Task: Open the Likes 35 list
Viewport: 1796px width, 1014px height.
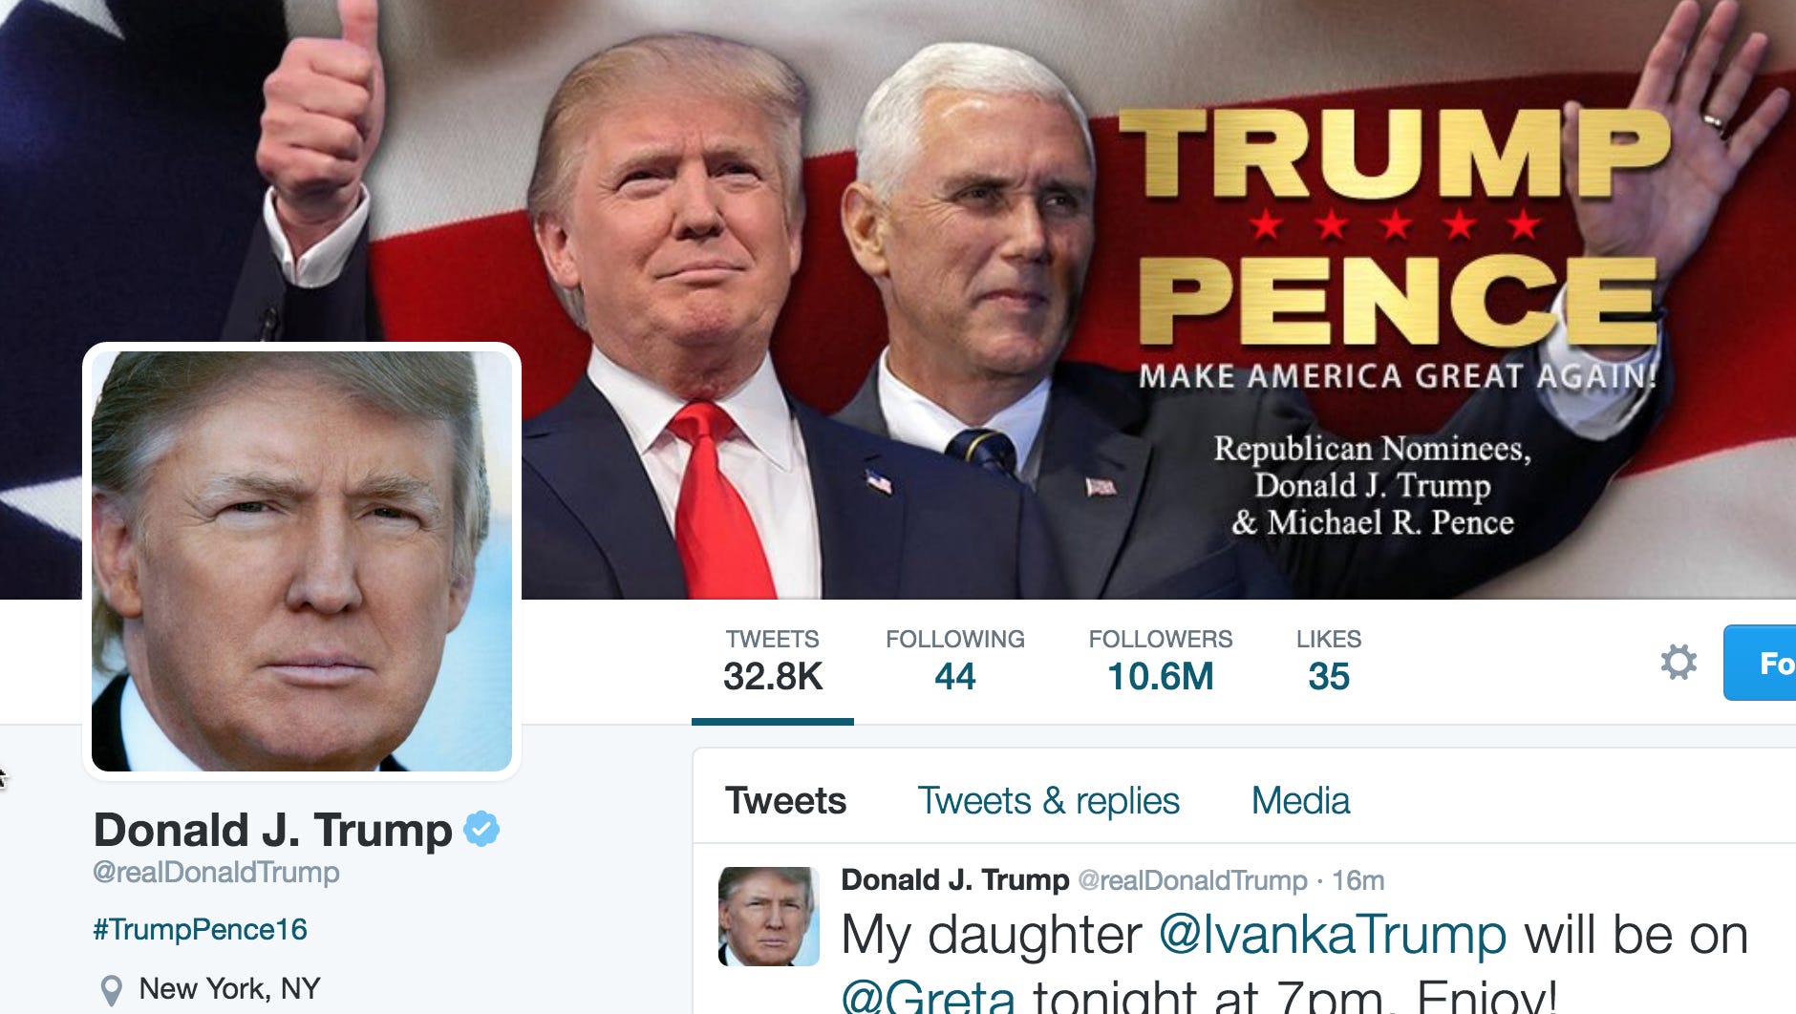Action: (1329, 661)
